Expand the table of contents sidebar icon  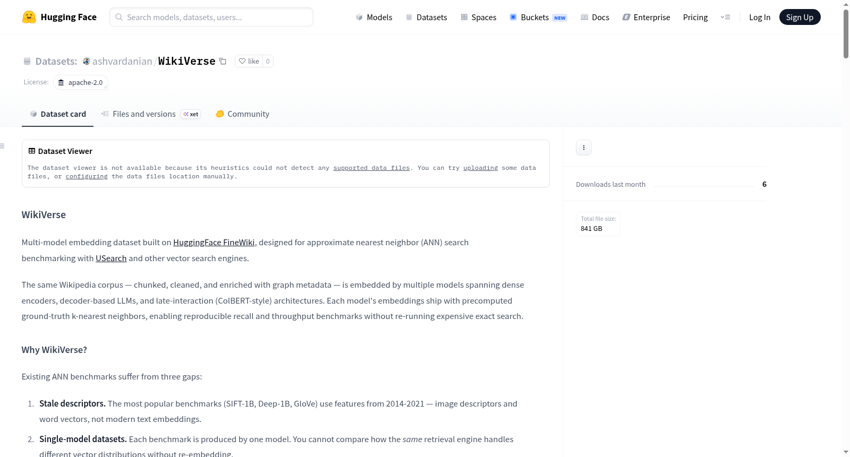tap(3, 146)
